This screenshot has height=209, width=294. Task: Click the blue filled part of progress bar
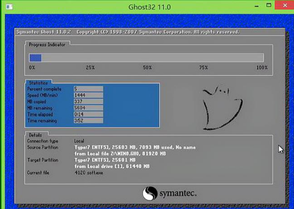(35, 58)
